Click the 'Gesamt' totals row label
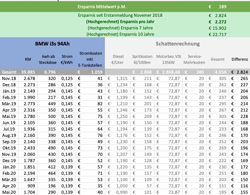250x195 pixels. (x=9, y=72)
